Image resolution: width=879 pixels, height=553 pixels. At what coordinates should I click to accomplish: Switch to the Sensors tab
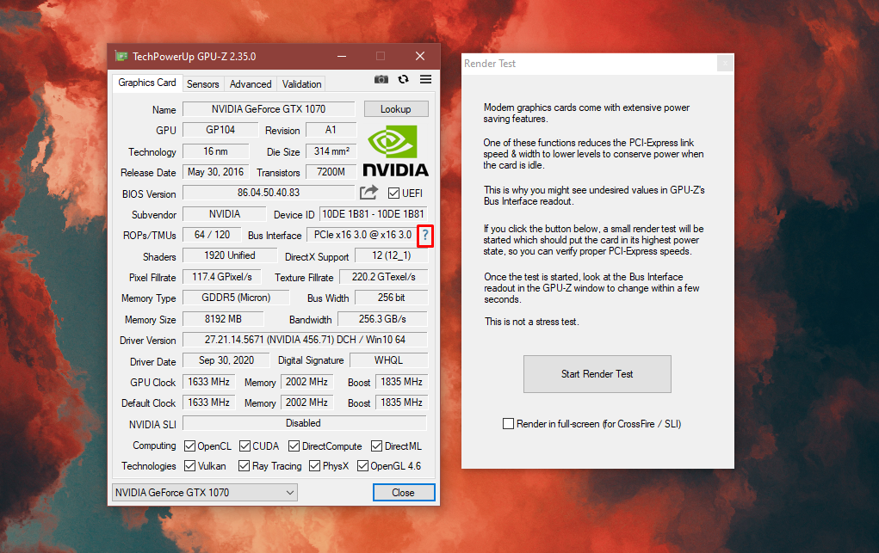[x=203, y=84]
